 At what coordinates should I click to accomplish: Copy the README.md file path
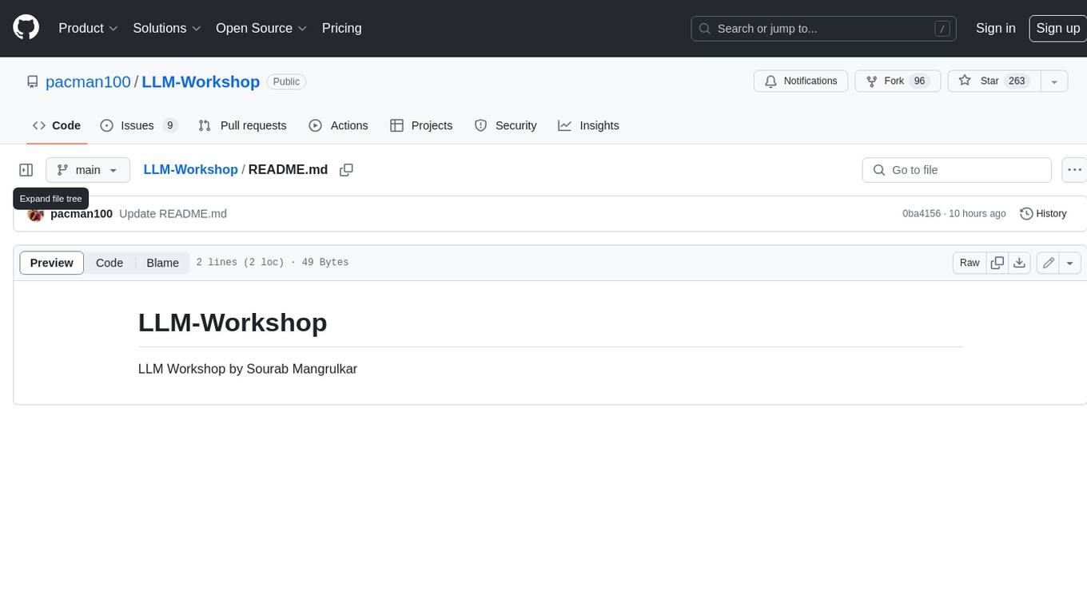pyautogui.click(x=346, y=170)
